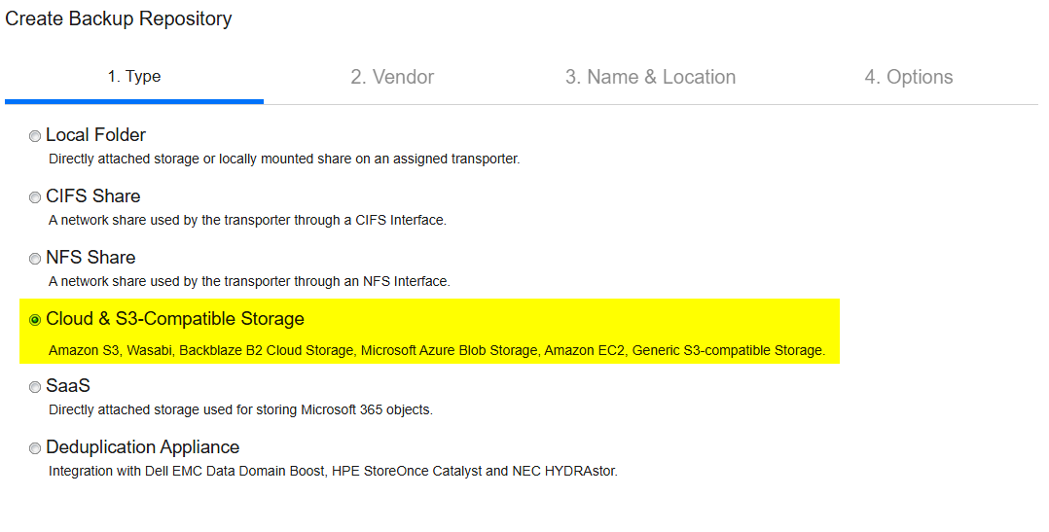The width and height of the screenshot is (1049, 532).
Task: Open the 3. Name & Location tab
Action: tap(650, 77)
